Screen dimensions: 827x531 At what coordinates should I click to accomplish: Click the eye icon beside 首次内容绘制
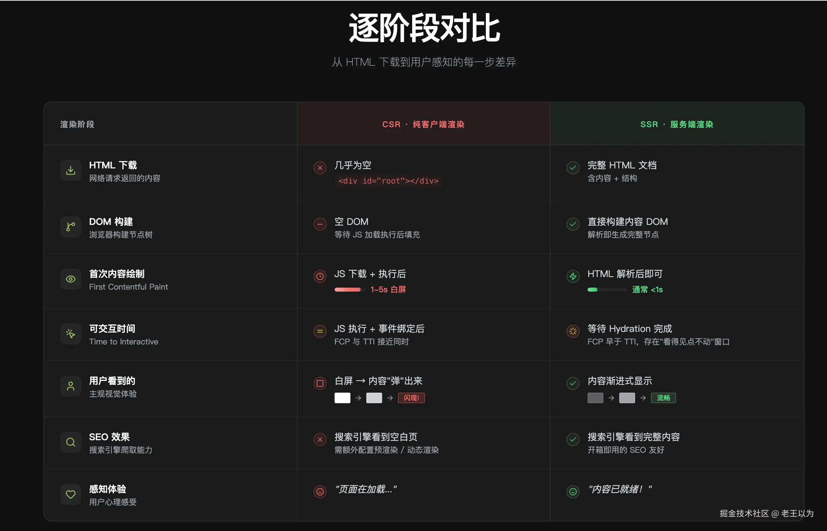pos(71,279)
